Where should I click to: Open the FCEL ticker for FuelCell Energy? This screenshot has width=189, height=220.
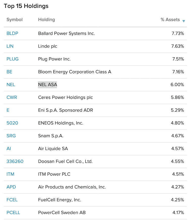(12, 200)
